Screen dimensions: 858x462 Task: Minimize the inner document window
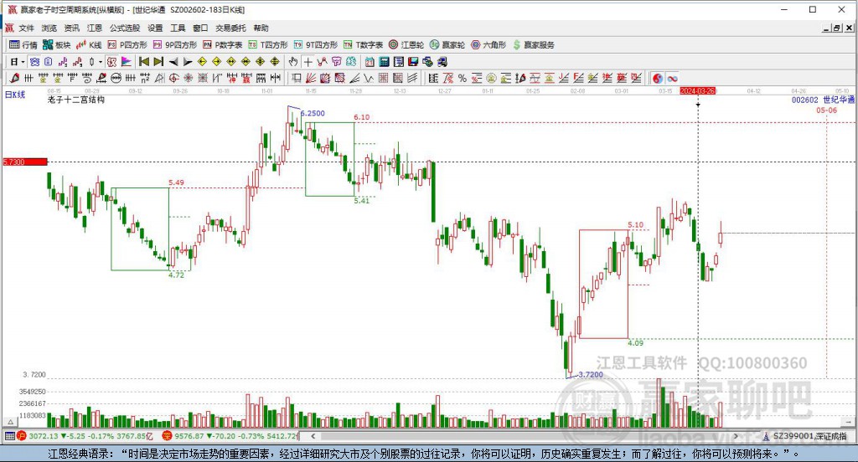[826, 28]
